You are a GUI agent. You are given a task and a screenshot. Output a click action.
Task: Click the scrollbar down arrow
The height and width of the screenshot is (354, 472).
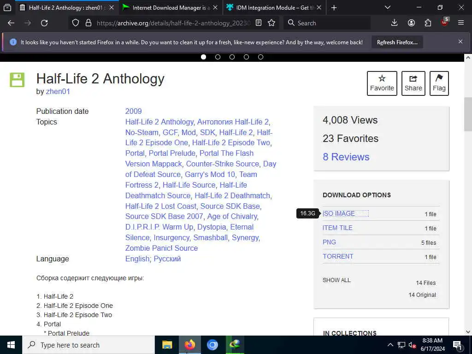tap(468, 332)
